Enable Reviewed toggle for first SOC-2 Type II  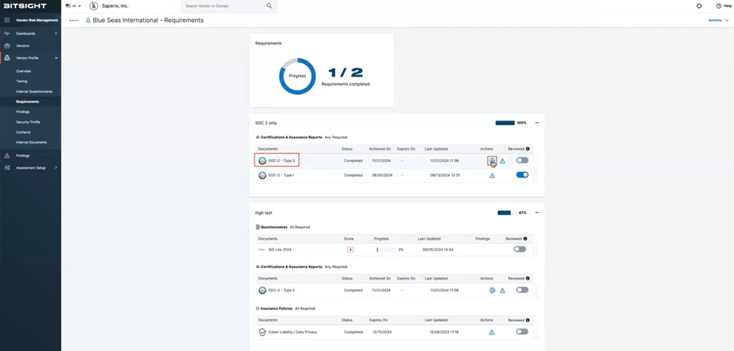click(522, 161)
